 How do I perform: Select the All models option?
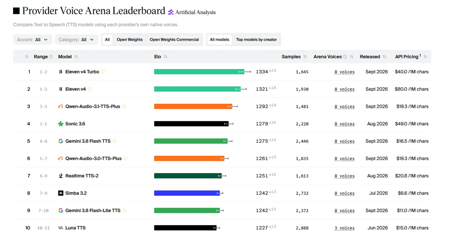pos(219,40)
